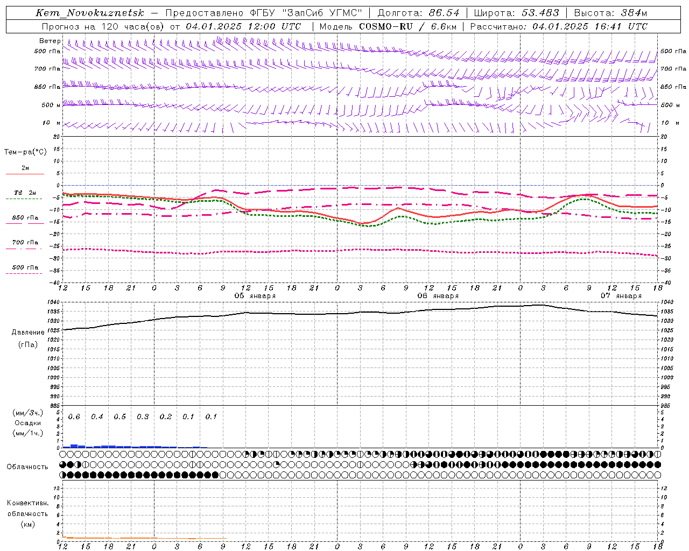Click the 0.5 precipitation amount
The width and height of the screenshot is (689, 551).
119,417
